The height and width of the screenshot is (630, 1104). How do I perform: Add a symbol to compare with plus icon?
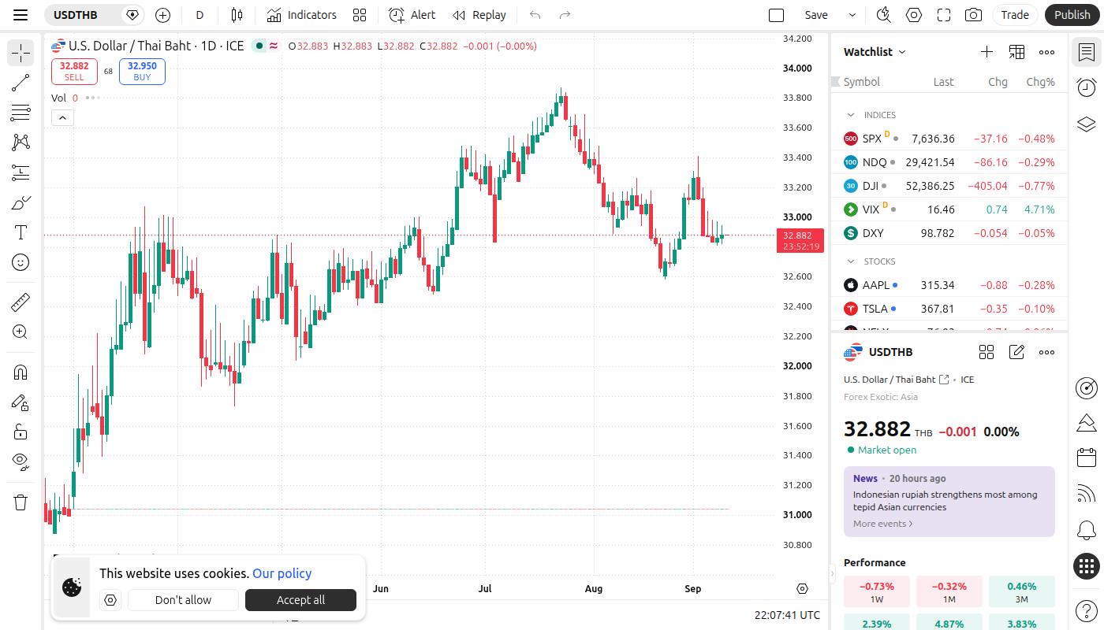pyautogui.click(x=162, y=15)
